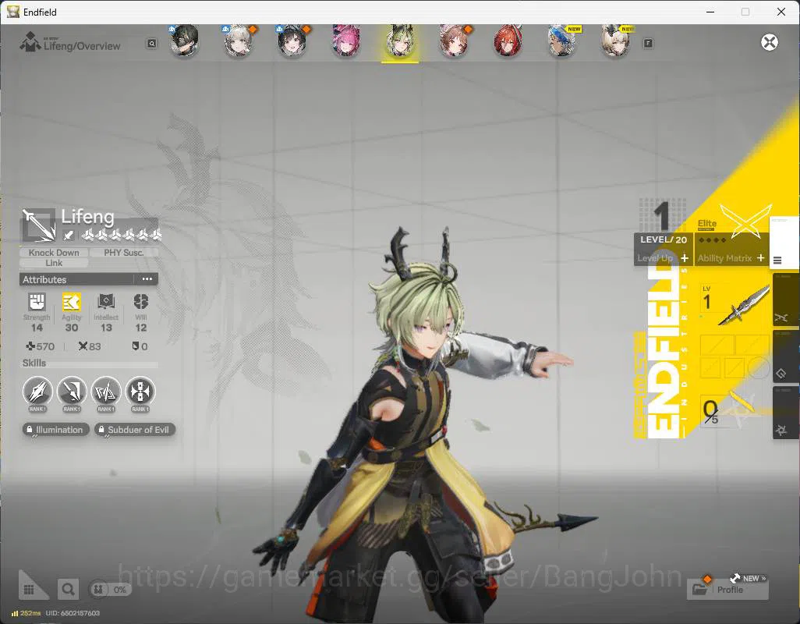
Task: Click the Lifeng/Overview home icon
Action: click(30, 42)
